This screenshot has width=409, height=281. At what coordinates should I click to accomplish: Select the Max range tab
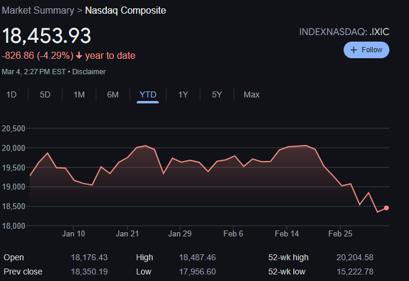(x=251, y=94)
